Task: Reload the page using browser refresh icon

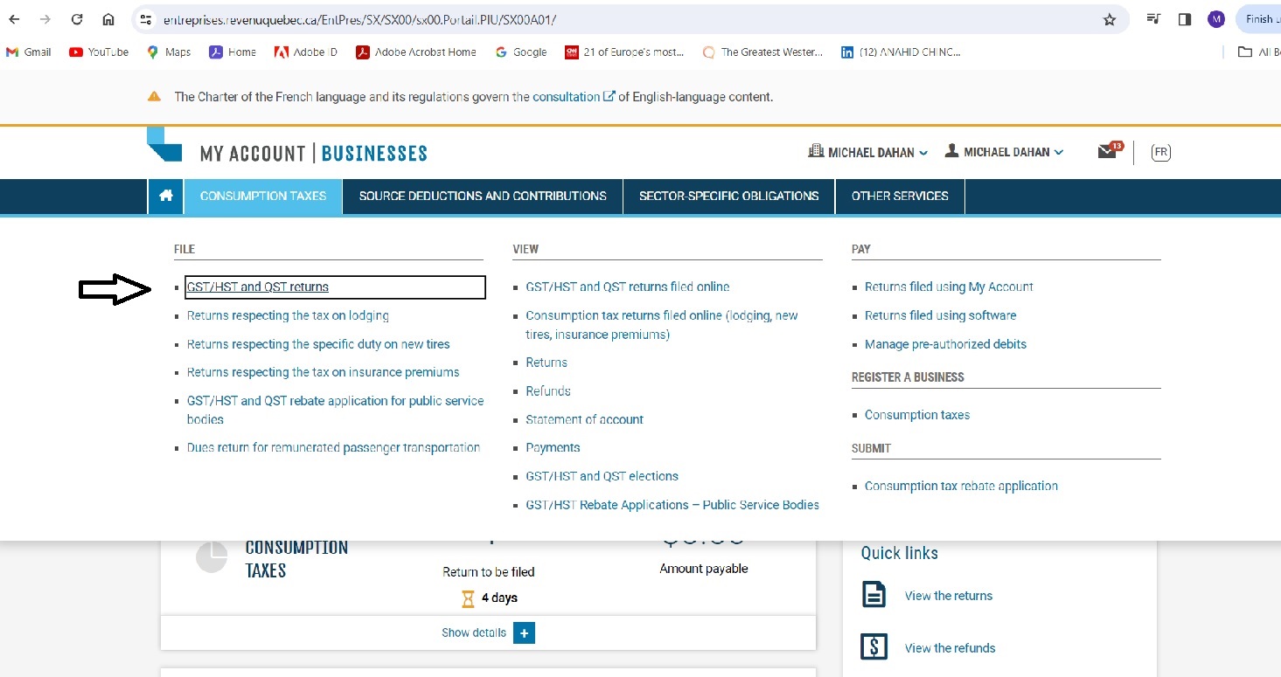Action: (x=77, y=19)
